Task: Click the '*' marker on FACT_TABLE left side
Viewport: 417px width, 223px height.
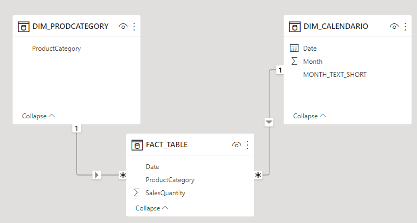Action: (x=122, y=175)
